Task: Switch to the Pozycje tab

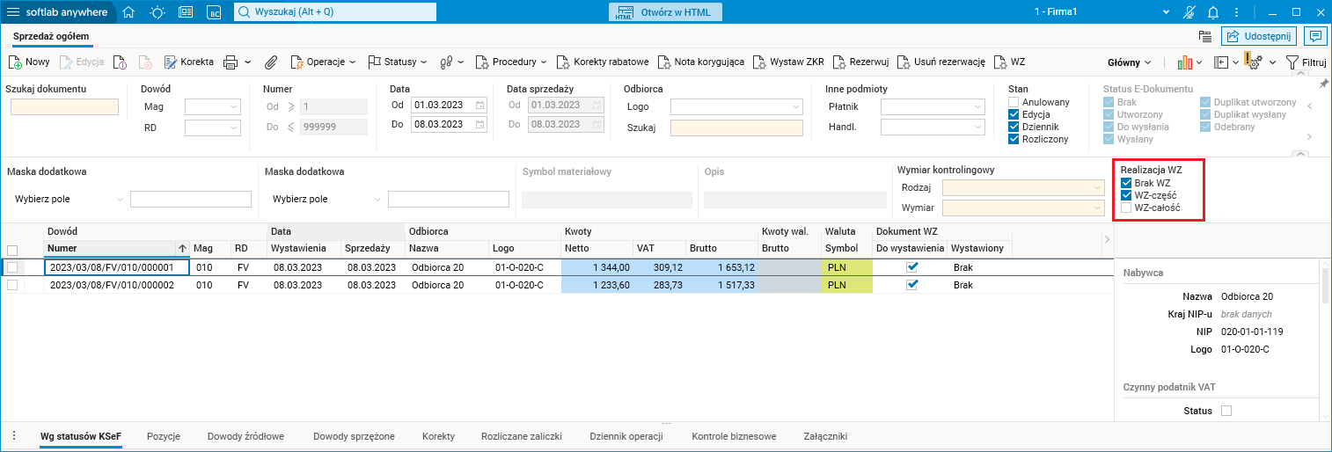Action: click(164, 436)
